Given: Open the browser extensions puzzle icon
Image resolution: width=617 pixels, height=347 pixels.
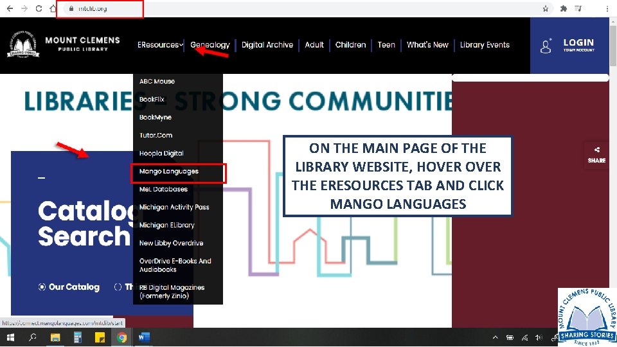Looking at the screenshot, I should pyautogui.click(x=564, y=8).
